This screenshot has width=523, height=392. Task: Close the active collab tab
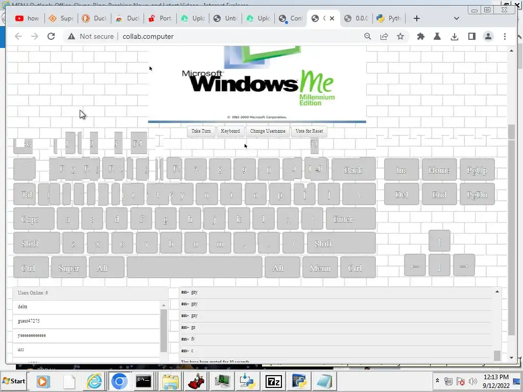tap(332, 18)
